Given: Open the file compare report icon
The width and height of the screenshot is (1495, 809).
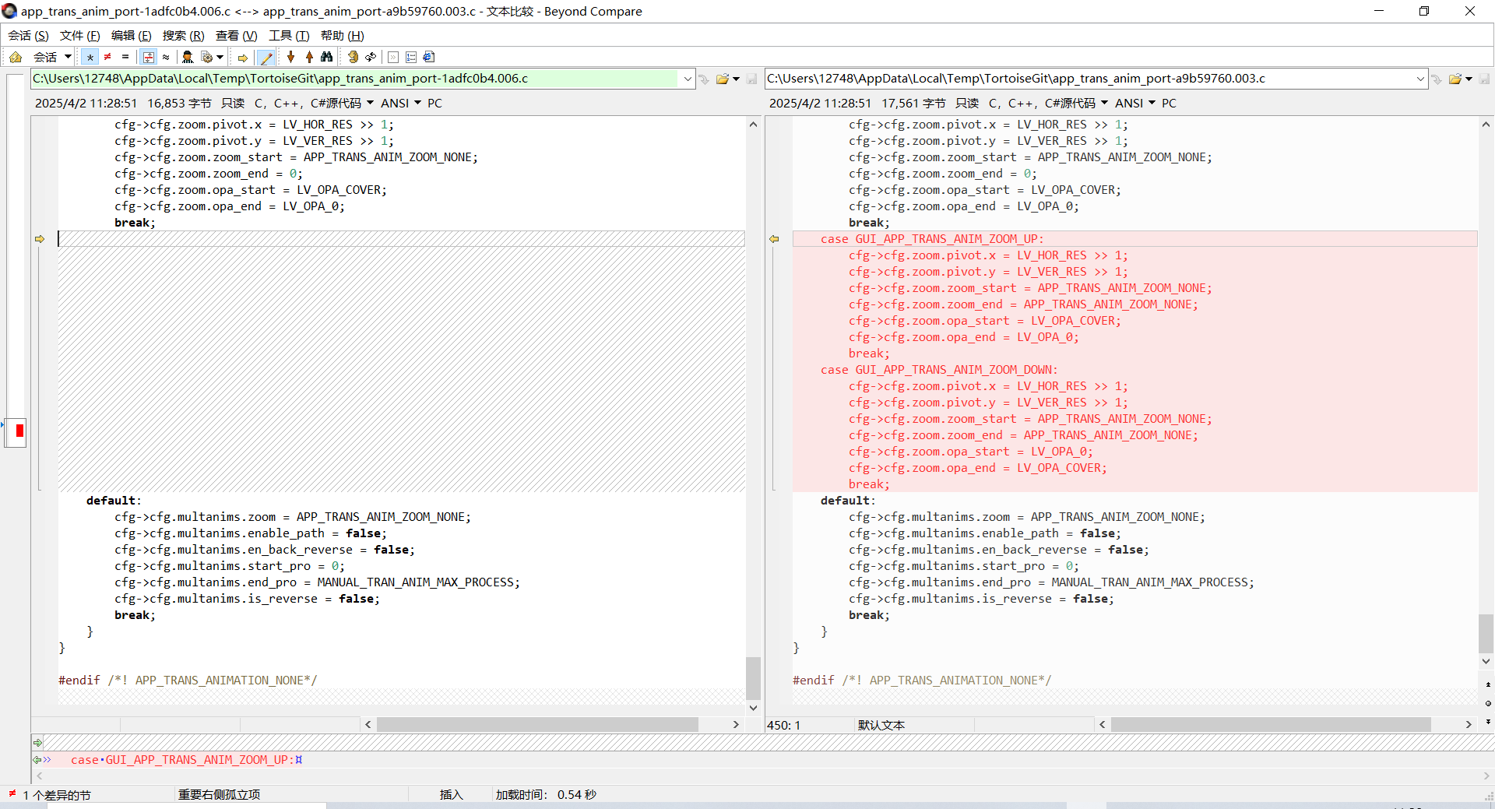Looking at the screenshot, I should coord(428,57).
